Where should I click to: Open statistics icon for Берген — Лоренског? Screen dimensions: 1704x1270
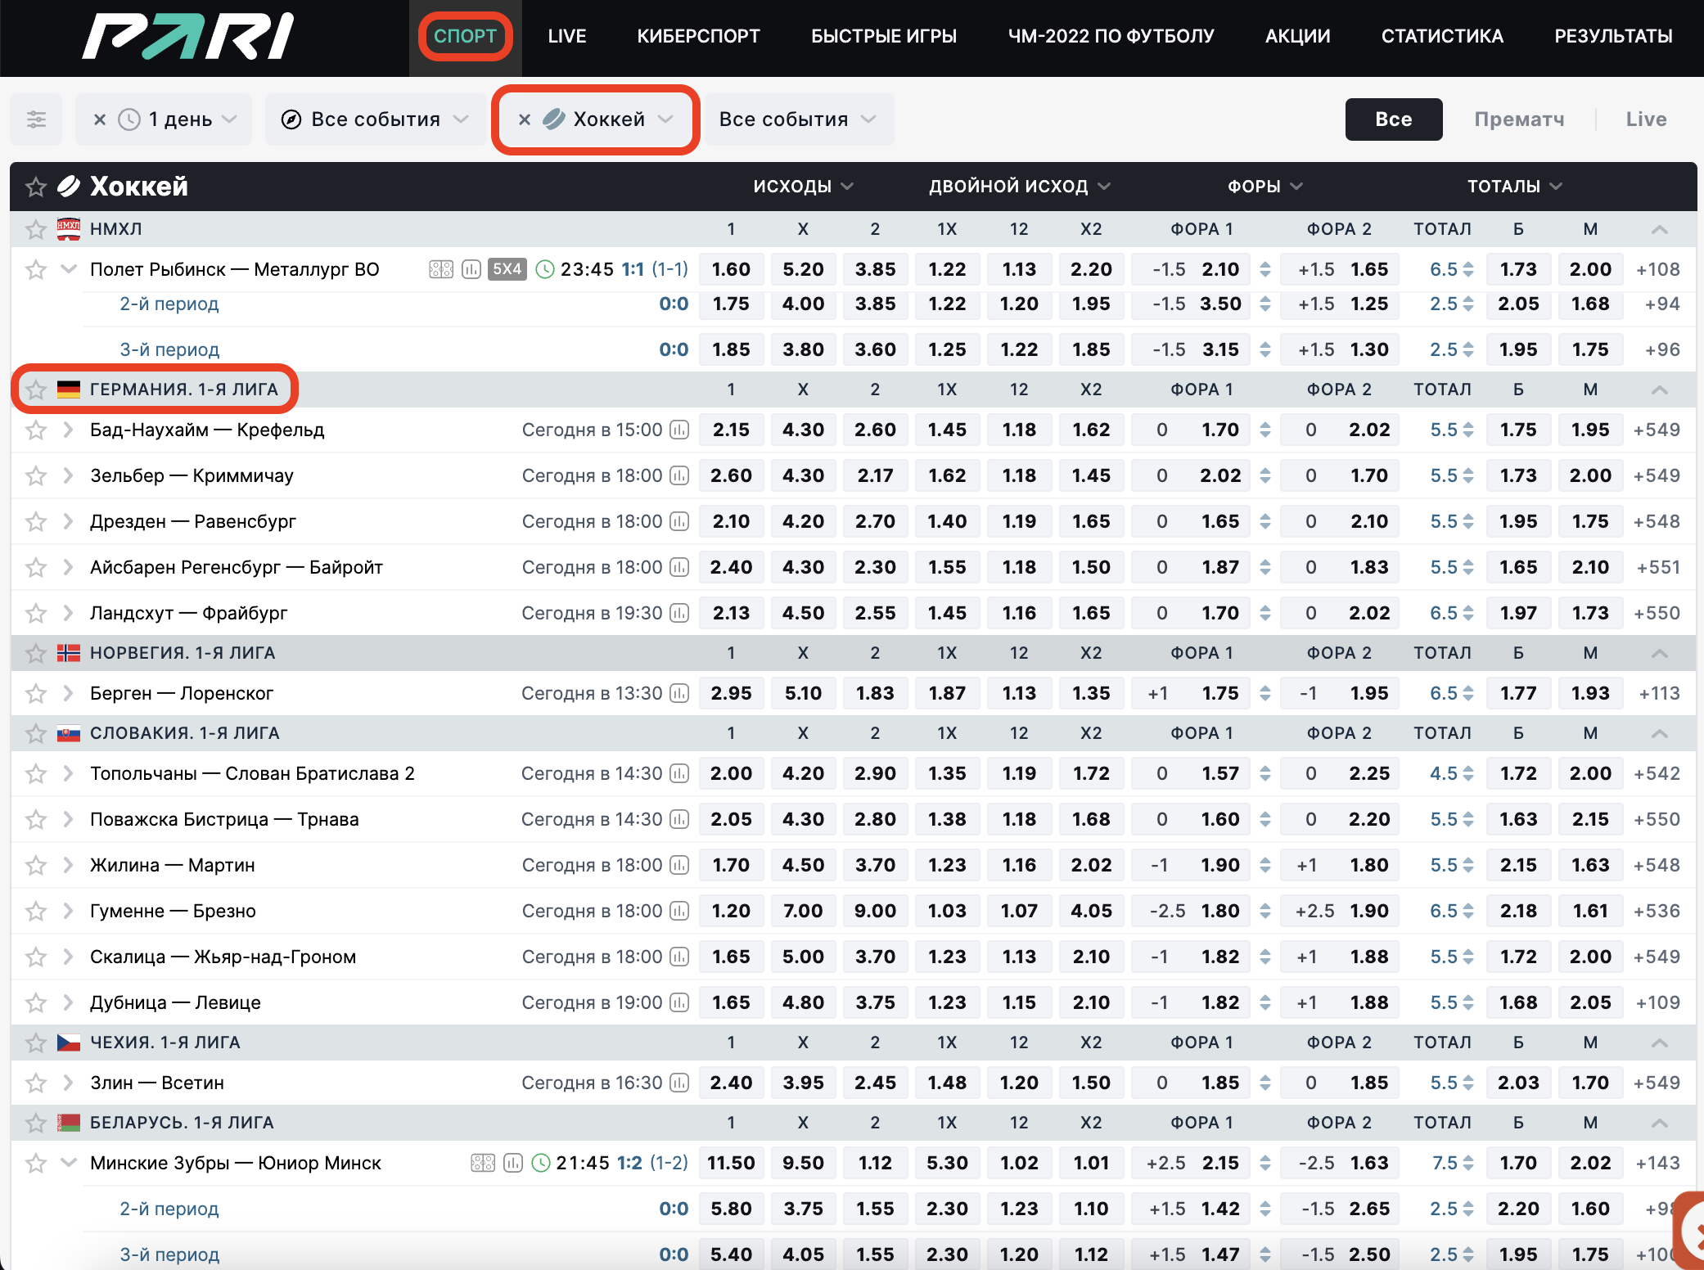coord(679,693)
